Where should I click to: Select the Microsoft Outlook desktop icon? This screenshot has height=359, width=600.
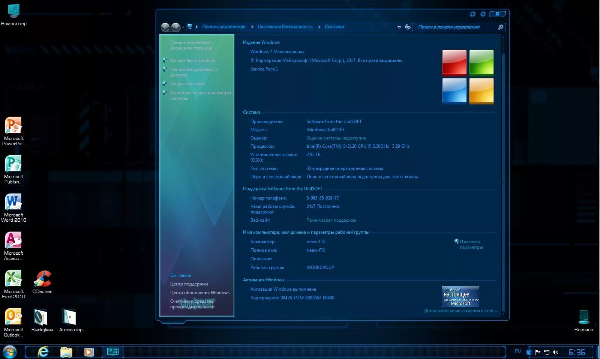(13, 323)
